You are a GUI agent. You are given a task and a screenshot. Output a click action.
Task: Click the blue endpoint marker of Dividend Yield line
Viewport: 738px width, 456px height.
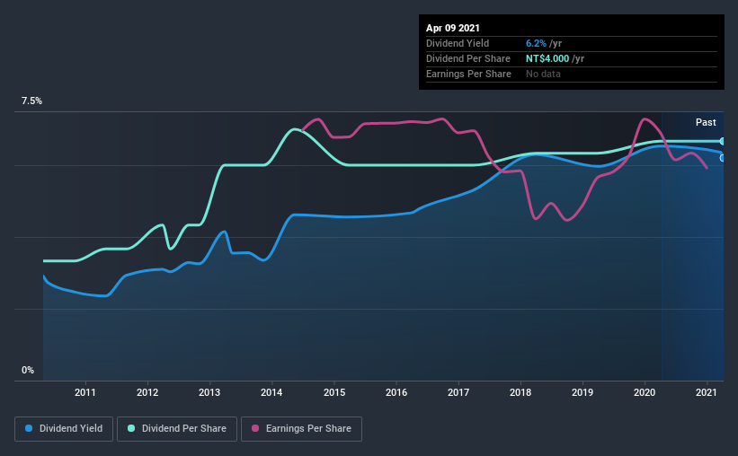tap(723, 158)
